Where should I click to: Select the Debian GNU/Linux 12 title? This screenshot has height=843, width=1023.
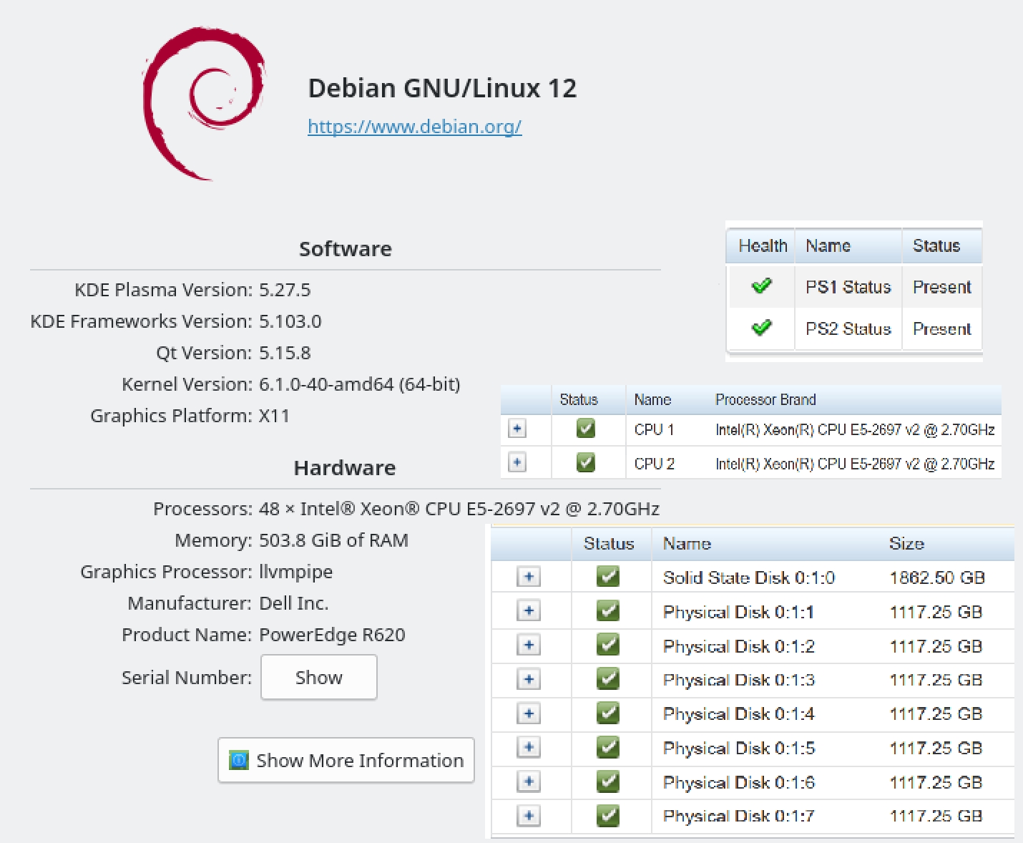point(442,88)
